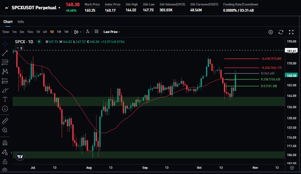
Task: Collapse the drawing toolbar arrow
Action: click(x=11, y=153)
